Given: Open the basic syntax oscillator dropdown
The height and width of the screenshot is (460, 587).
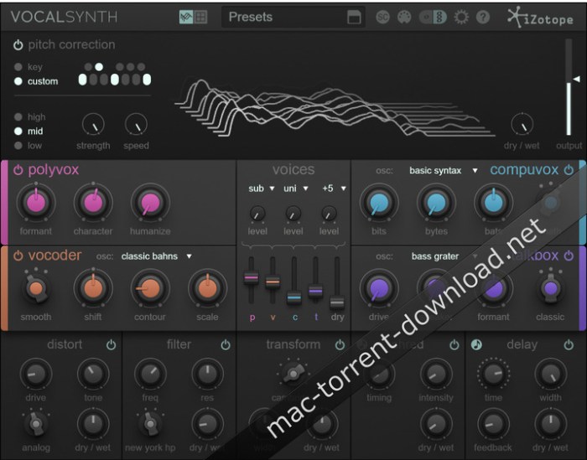Looking at the screenshot, I should click(443, 170).
